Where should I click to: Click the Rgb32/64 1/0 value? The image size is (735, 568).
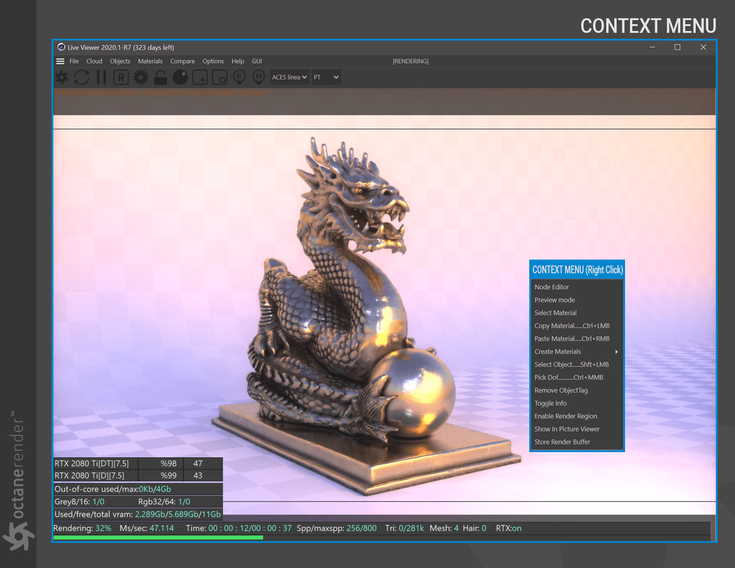pyautogui.click(x=184, y=502)
